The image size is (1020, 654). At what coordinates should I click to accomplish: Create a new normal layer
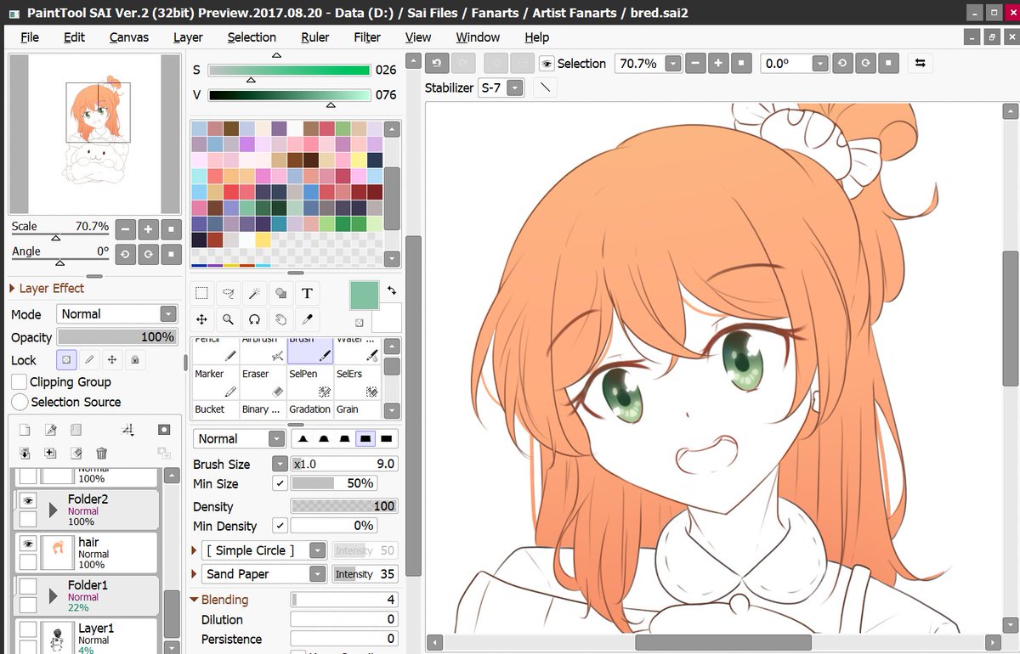(x=25, y=430)
